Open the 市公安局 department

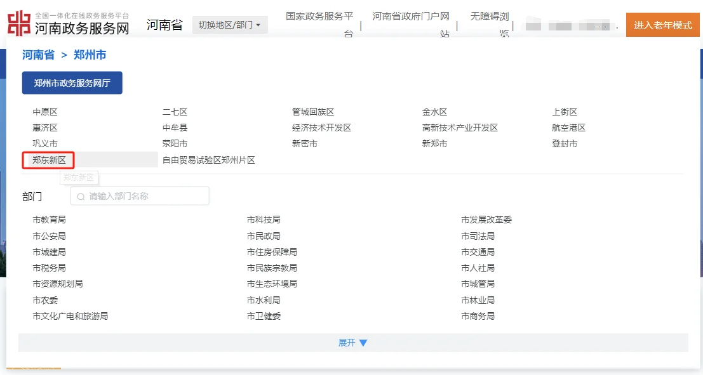50,236
